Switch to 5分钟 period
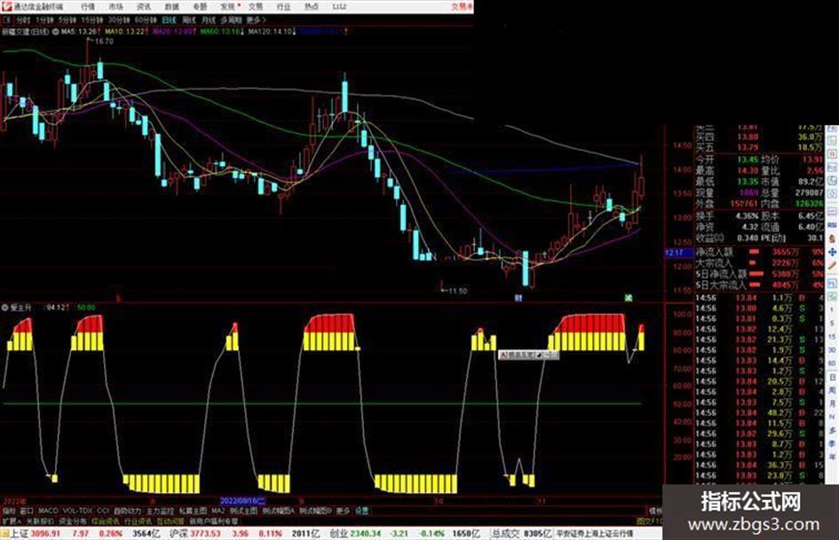The image size is (839, 540). pos(67,20)
